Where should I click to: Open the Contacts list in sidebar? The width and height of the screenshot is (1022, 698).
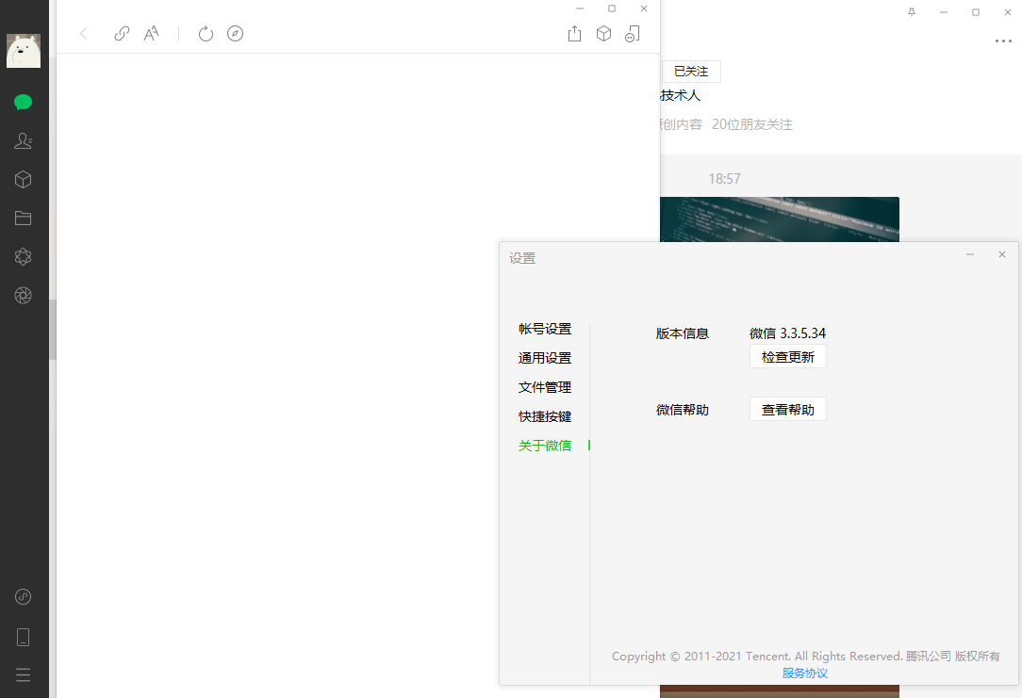[x=23, y=140]
